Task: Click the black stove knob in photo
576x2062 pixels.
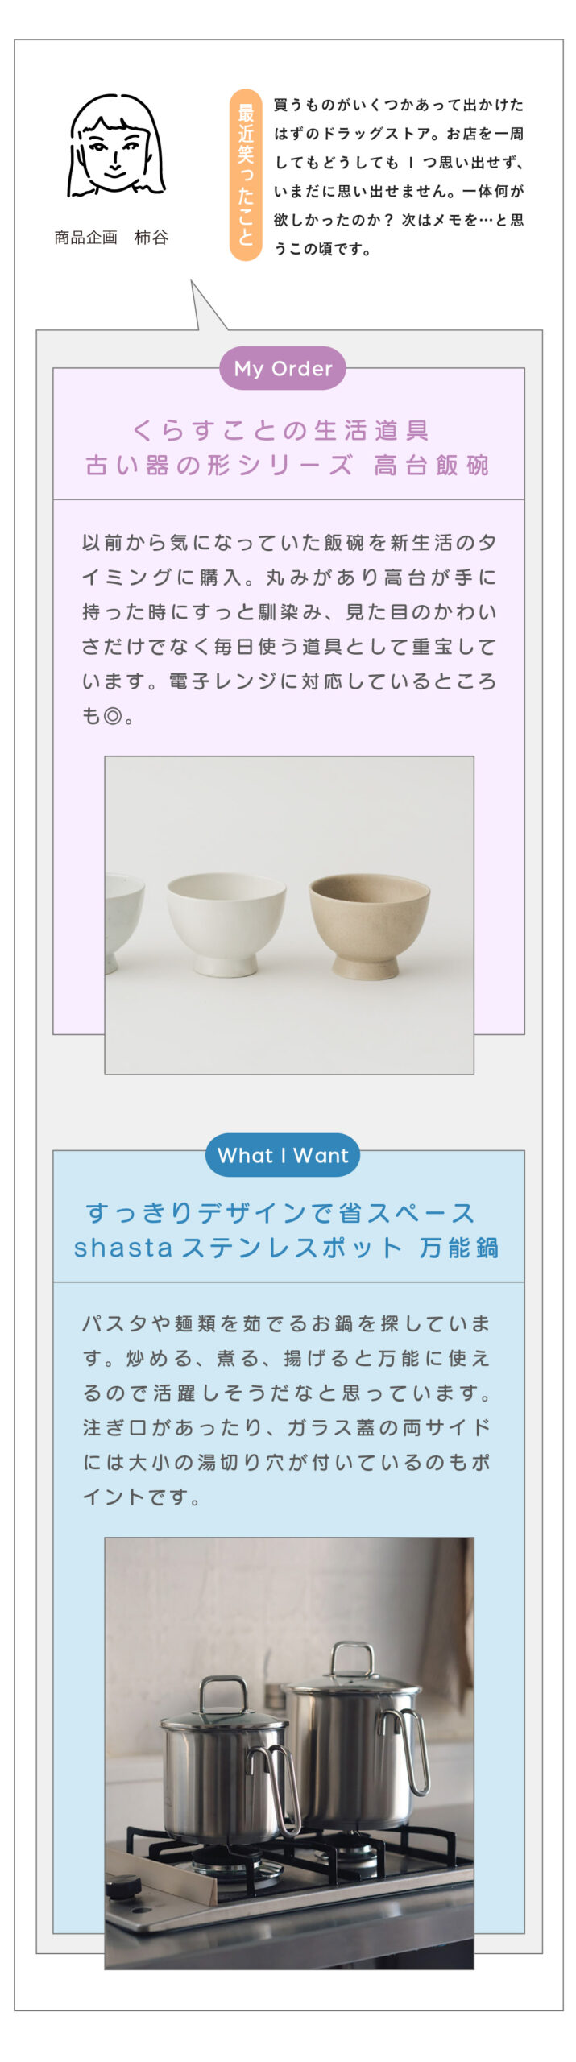Action: pyautogui.click(x=123, y=1886)
